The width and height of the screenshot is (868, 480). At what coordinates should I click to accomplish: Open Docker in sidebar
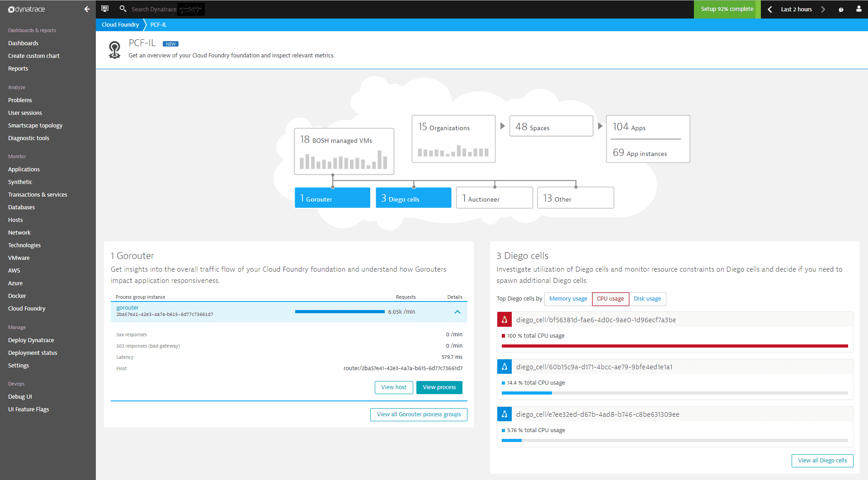pos(17,296)
